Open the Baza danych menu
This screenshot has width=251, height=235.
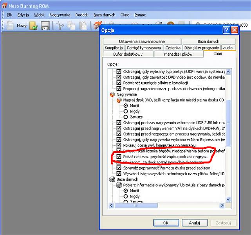tap(105, 15)
